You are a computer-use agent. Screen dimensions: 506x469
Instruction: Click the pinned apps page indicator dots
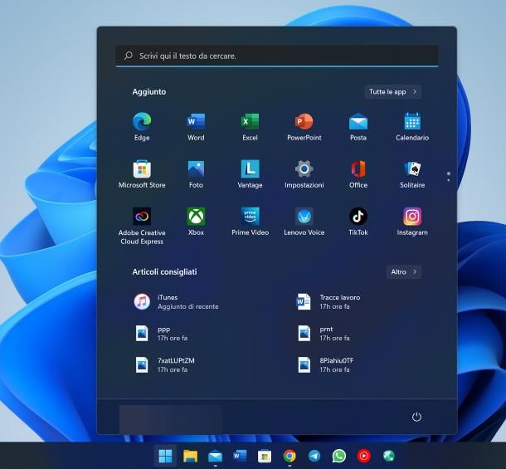[449, 176]
